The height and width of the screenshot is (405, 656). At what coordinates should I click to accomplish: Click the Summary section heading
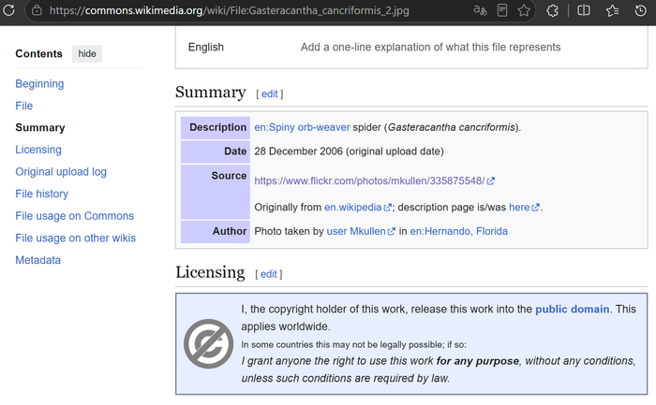(x=211, y=93)
